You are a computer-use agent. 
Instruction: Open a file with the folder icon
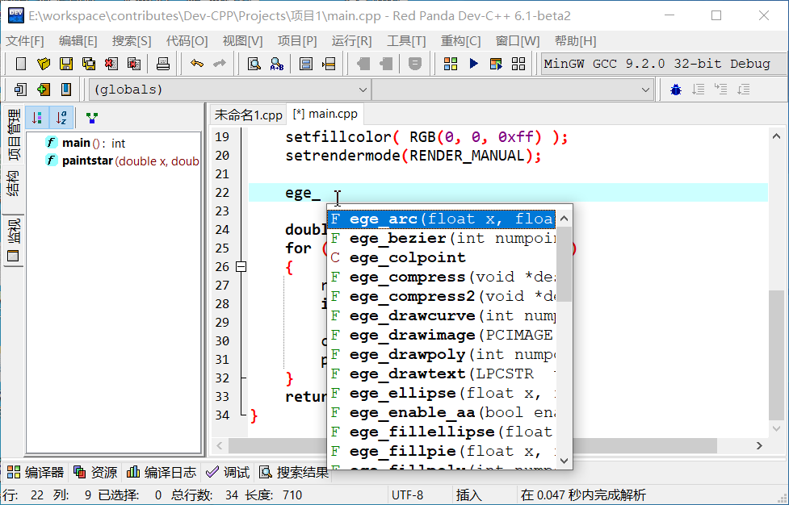click(44, 64)
